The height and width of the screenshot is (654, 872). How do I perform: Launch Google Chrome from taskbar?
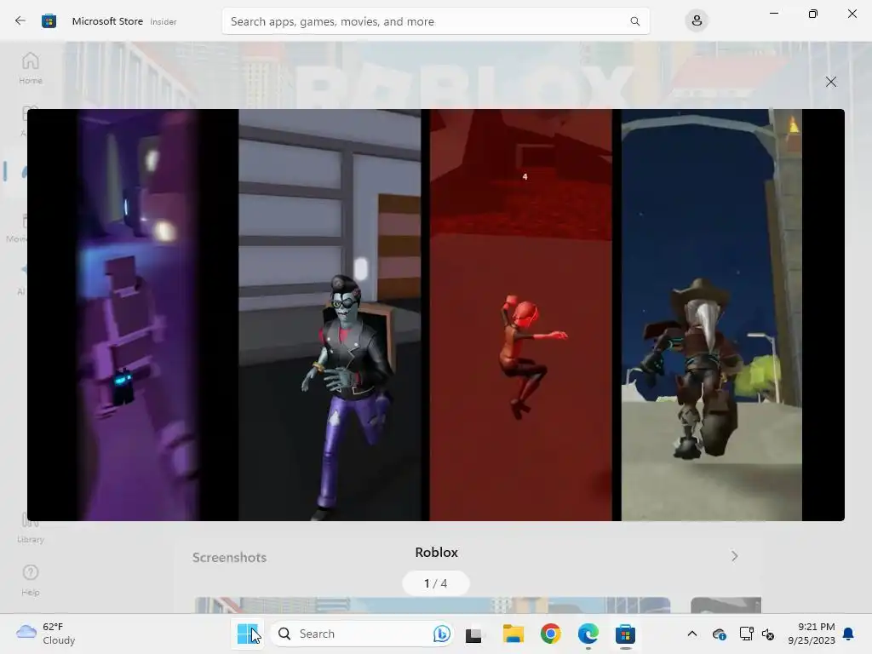pyautogui.click(x=551, y=634)
